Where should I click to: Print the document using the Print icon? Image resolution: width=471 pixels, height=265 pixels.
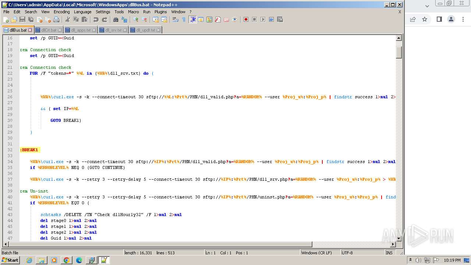click(56, 20)
